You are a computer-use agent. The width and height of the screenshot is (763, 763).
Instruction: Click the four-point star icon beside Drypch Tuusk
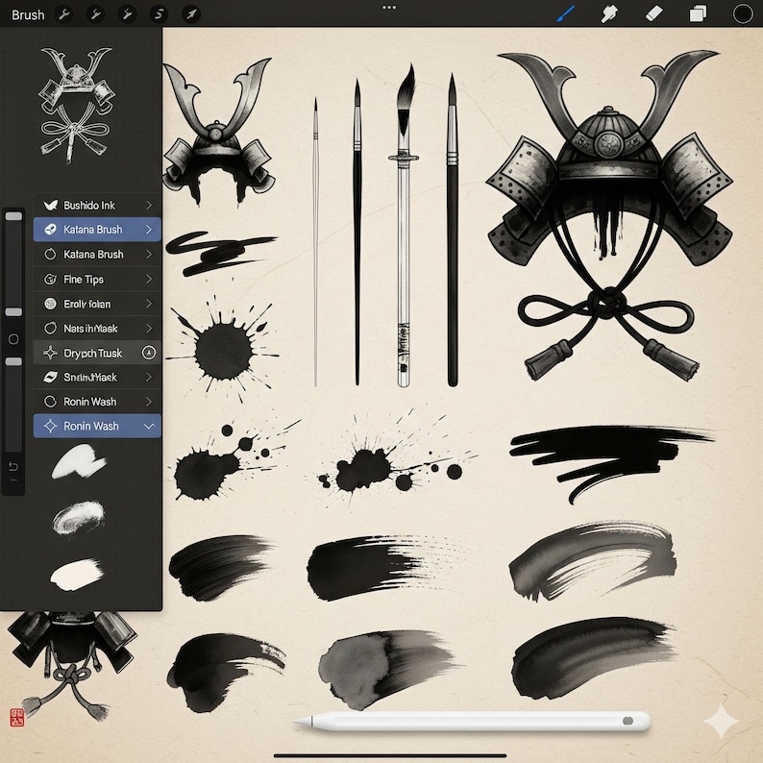pos(50,353)
